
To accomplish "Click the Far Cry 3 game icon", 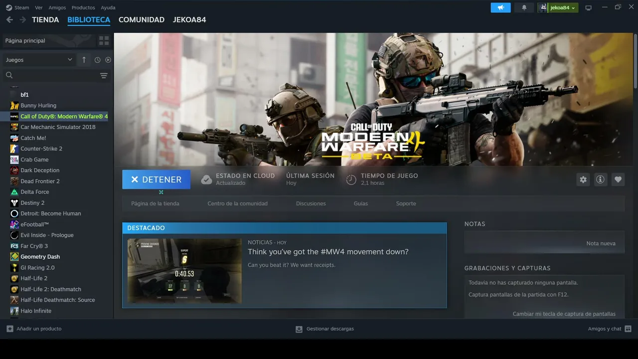I will (14, 246).
